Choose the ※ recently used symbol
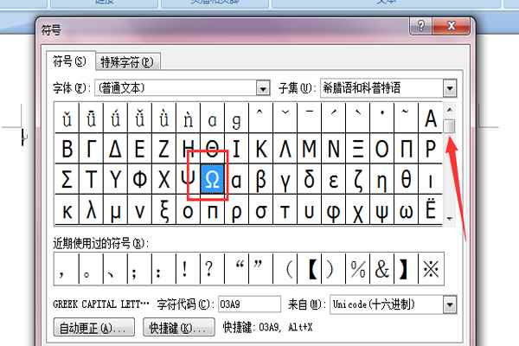Screen dimensions: 519x346 tap(430, 269)
